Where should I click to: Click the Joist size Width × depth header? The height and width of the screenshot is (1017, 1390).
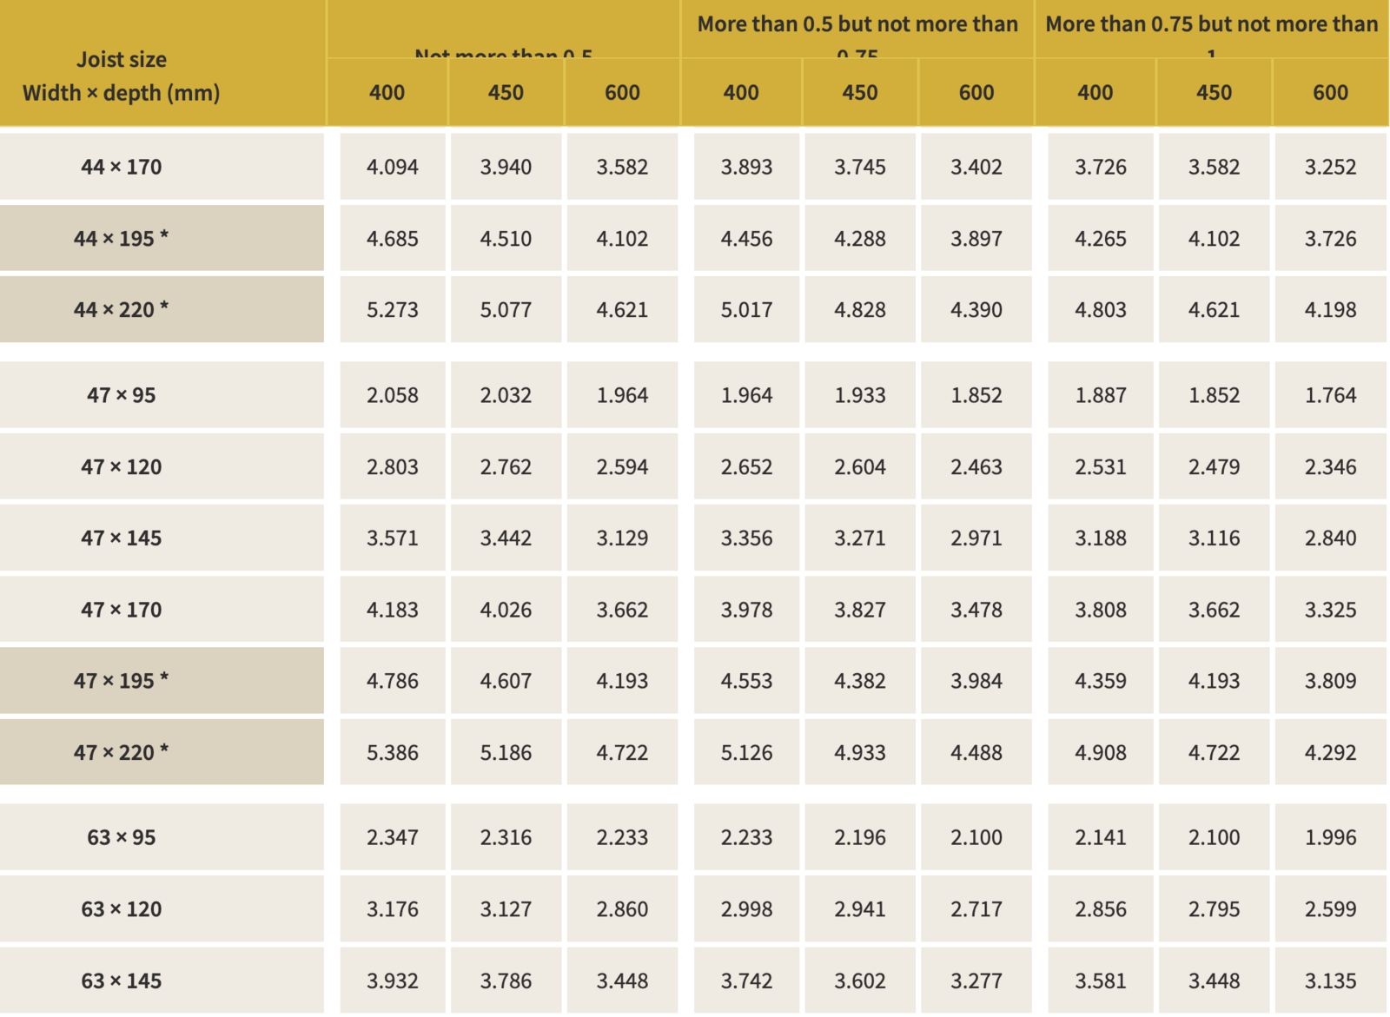[x=122, y=76]
